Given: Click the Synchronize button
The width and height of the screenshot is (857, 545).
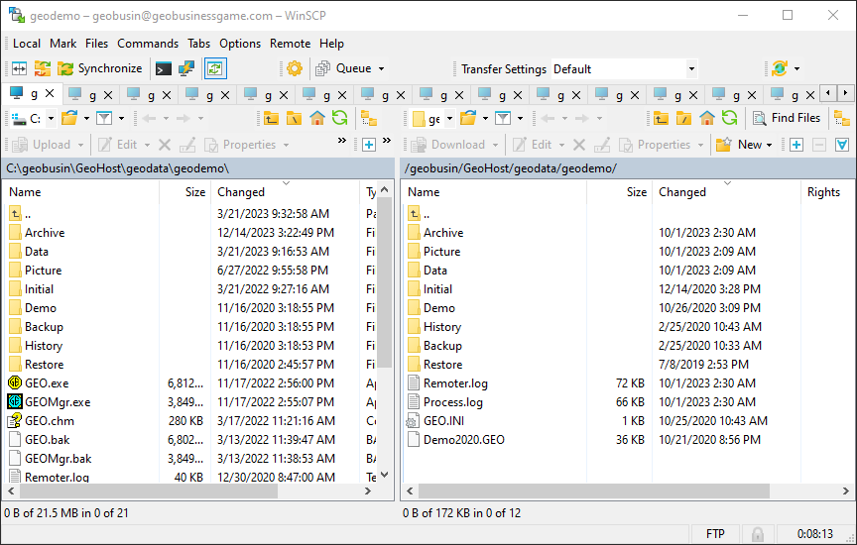Looking at the screenshot, I should (x=100, y=68).
